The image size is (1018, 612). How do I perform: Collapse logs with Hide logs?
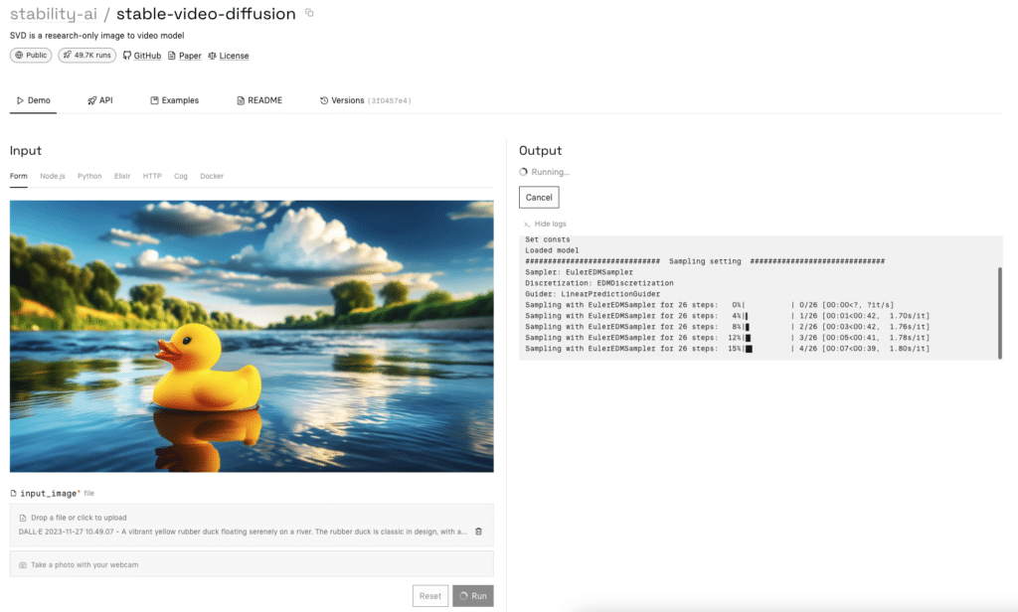pos(545,224)
